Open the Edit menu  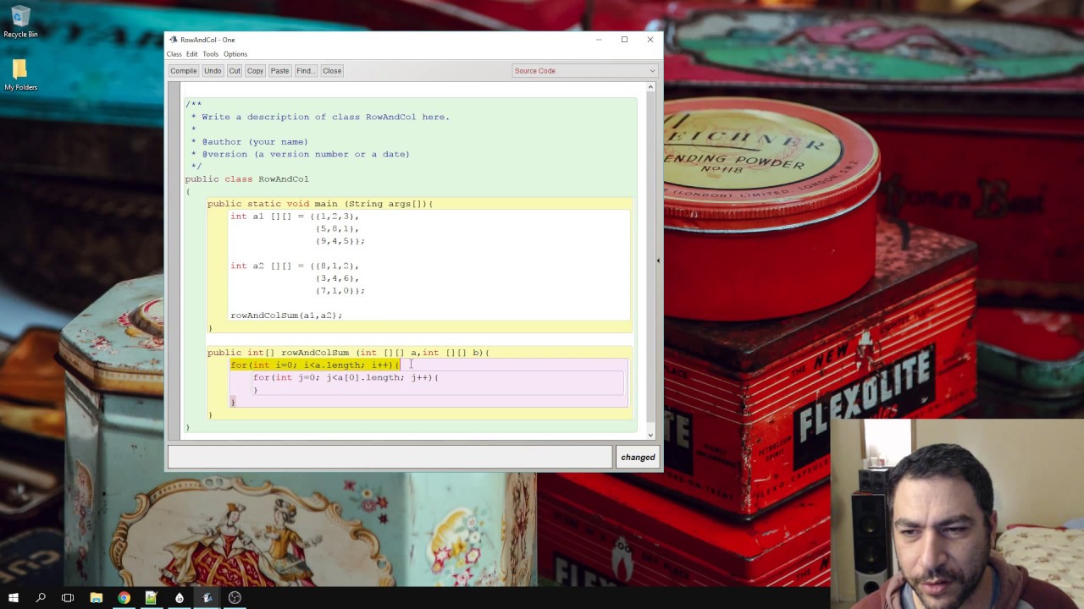pyautogui.click(x=192, y=54)
